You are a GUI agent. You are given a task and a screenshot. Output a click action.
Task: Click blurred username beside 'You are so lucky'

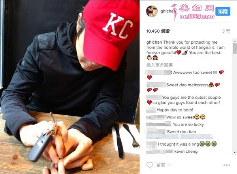158,124
